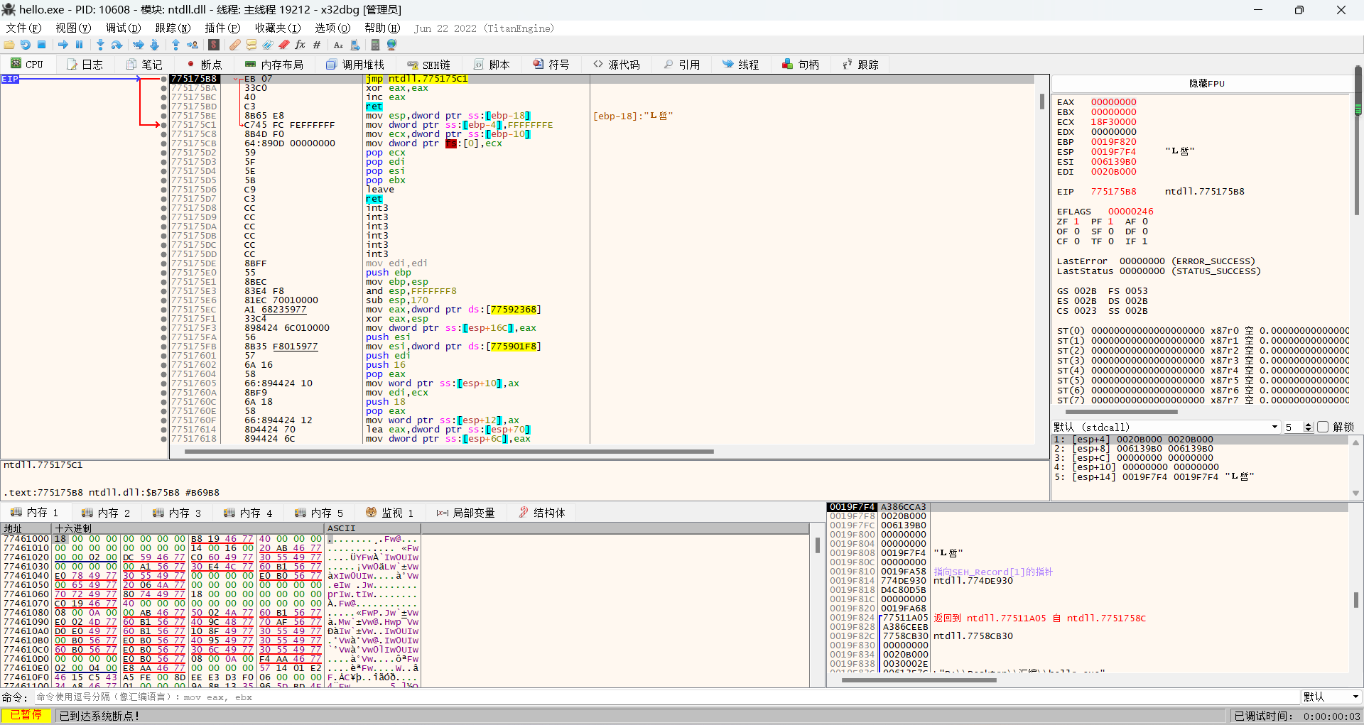Open the 默认 dropdown beside command bar
Image resolution: width=1364 pixels, height=725 pixels.
[x=1331, y=697]
